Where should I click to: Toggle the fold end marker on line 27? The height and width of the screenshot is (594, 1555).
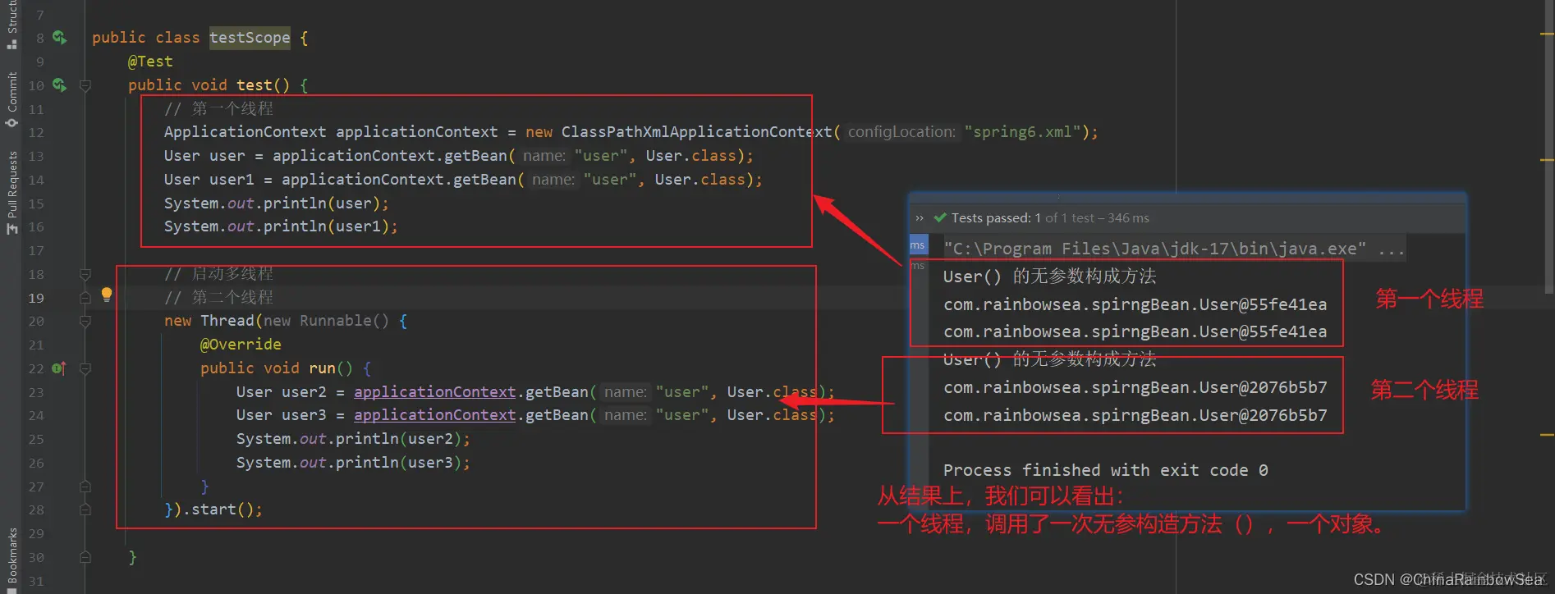point(85,487)
